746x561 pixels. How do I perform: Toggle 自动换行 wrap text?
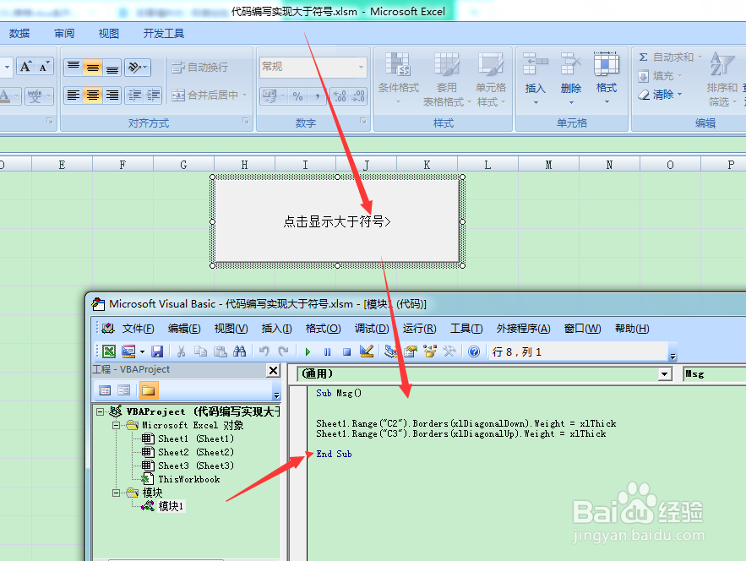(200, 67)
